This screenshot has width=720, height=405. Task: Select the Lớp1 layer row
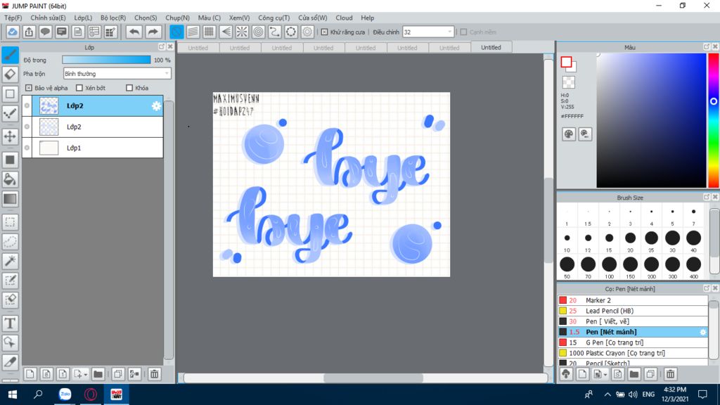[x=93, y=148]
